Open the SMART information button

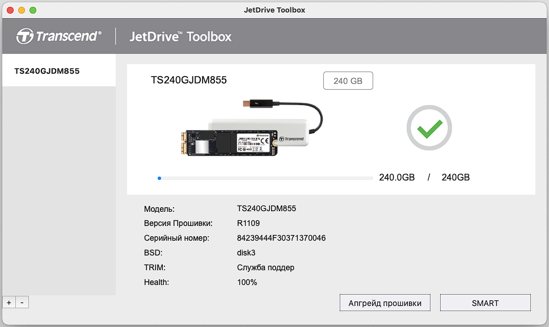pos(485,303)
